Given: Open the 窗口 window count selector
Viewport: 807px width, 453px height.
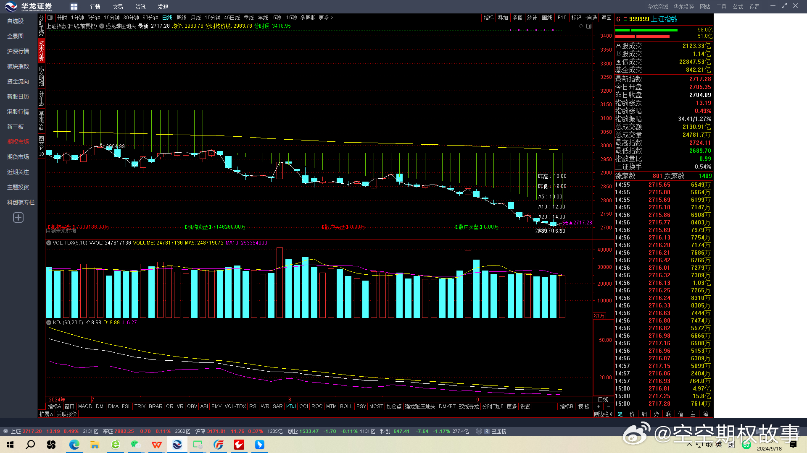Looking at the screenshot, I should 69,406.
